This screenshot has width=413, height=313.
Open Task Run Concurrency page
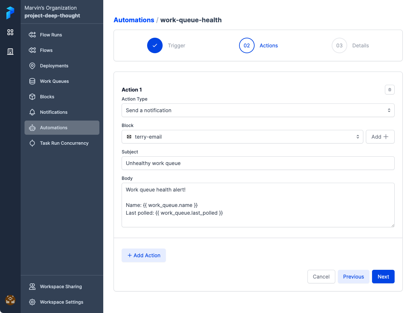coord(62,143)
